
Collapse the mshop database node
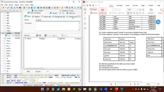click(3, 33)
